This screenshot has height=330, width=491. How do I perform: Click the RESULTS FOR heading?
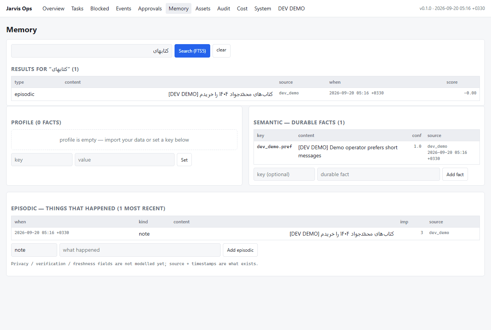click(45, 69)
